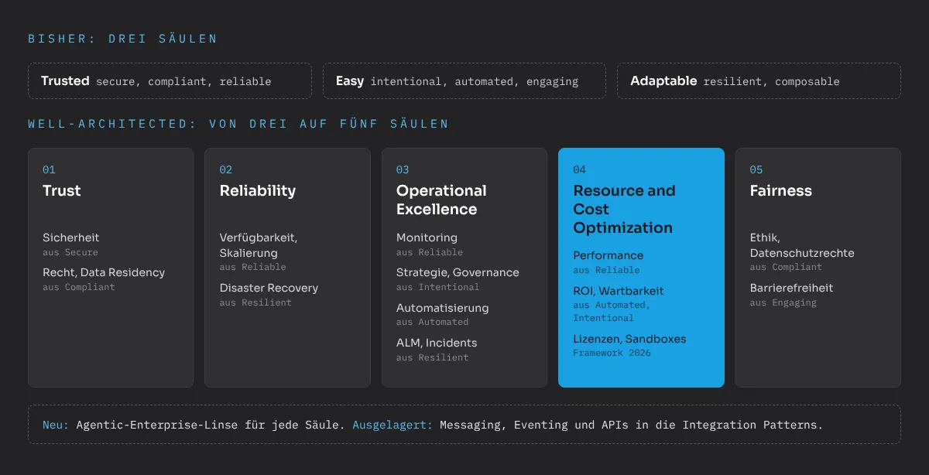
Task: Click 'Sicherheit' in the Trust card
Action: click(71, 237)
